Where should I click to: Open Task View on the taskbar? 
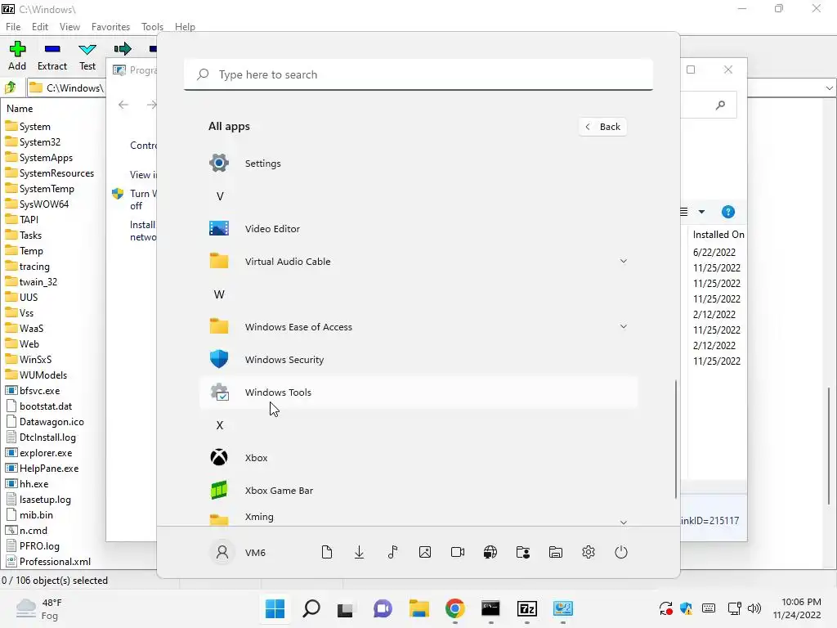346,608
